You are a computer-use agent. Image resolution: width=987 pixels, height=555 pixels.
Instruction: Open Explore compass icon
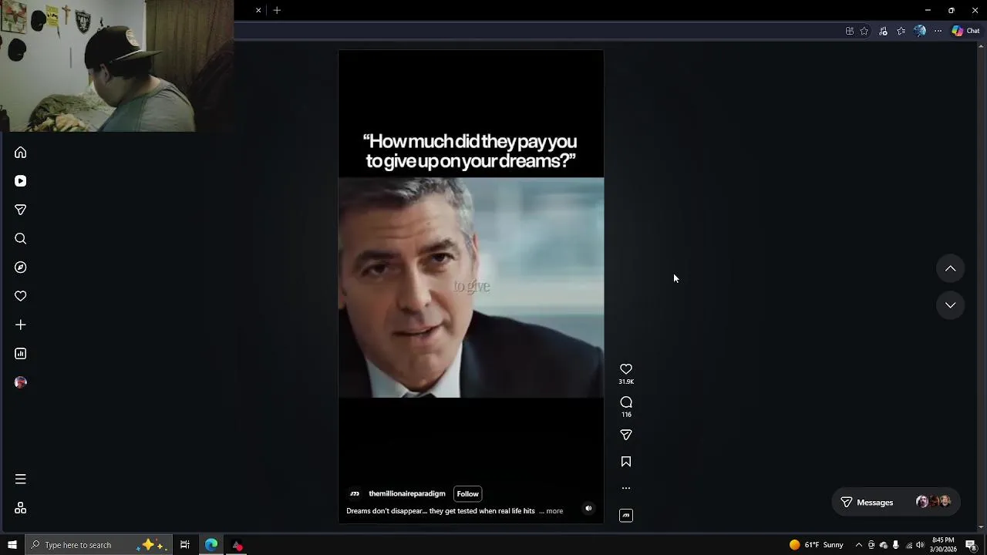click(21, 267)
